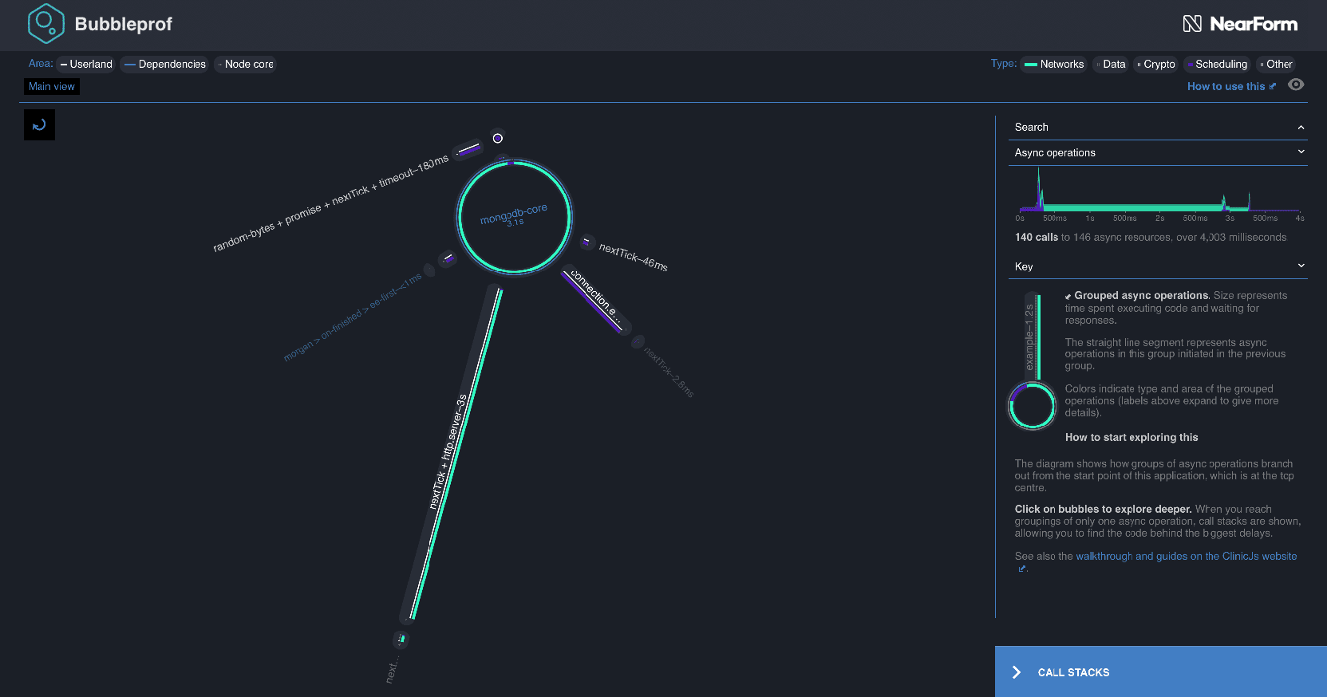1327x697 pixels.
Task: Select the Main view tab
Action: click(52, 87)
